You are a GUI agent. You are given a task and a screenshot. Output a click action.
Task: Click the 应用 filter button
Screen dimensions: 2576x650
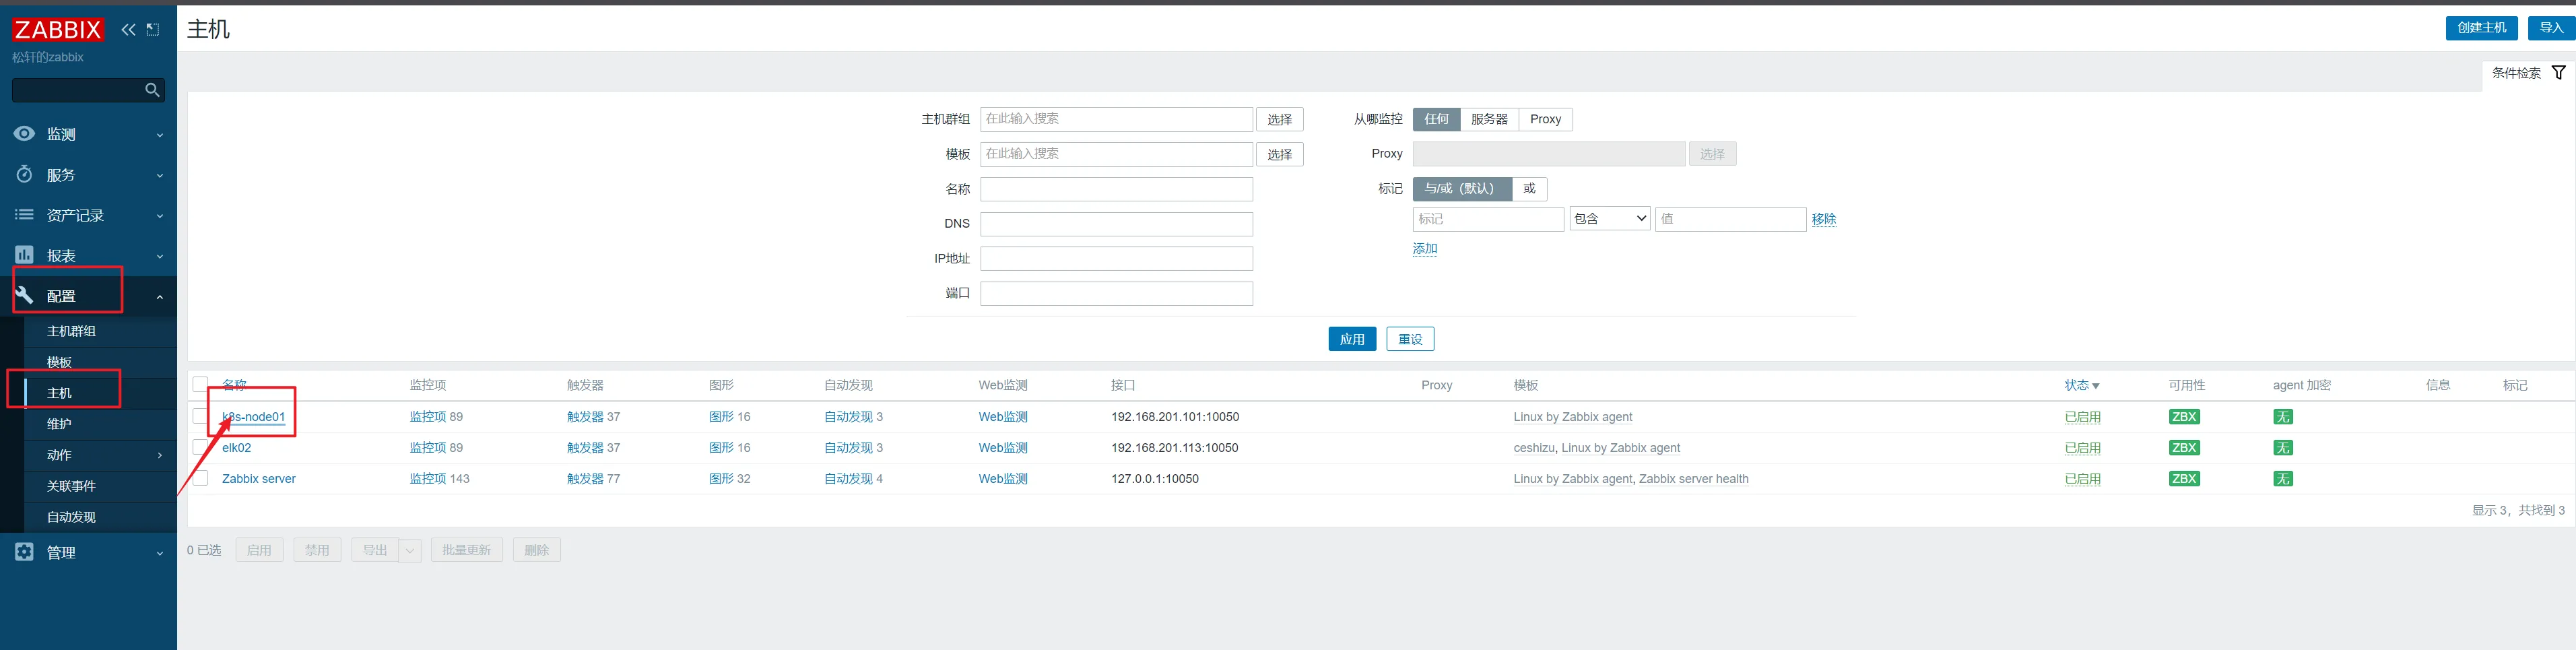1352,339
